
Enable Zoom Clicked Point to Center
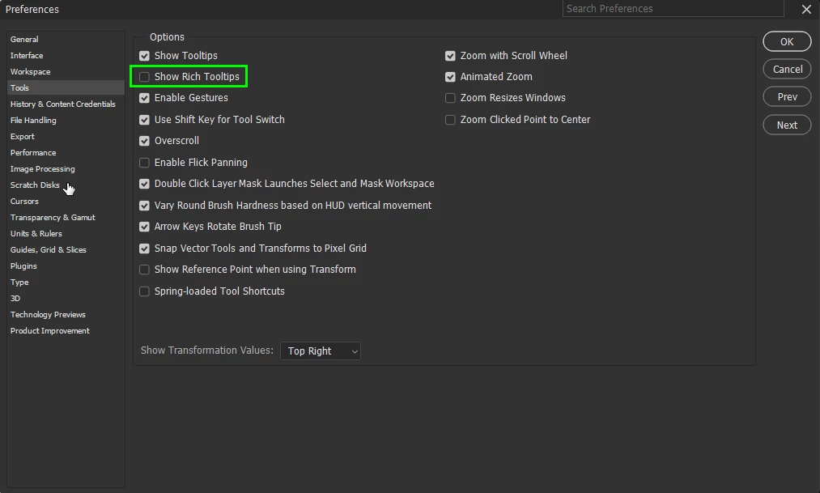point(450,120)
